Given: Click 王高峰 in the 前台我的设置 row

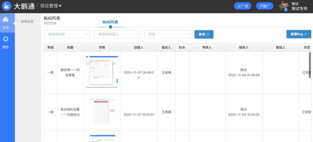Looking at the screenshot, I should coord(166,112).
